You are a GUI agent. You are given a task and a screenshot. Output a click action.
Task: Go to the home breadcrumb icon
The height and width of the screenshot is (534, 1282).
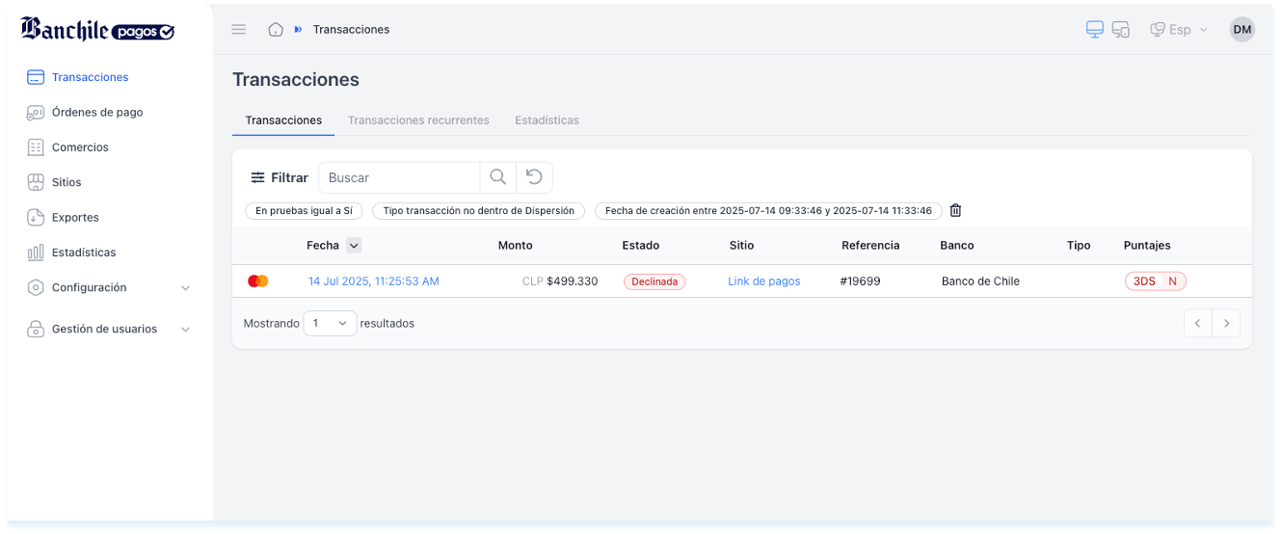tap(276, 30)
